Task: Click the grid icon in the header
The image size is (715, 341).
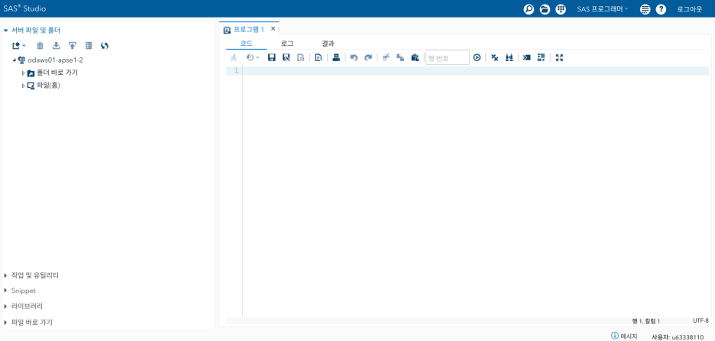Action: 561,9
